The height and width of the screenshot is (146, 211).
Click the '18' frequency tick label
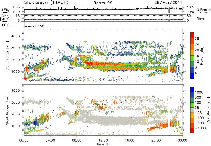point(18,16)
